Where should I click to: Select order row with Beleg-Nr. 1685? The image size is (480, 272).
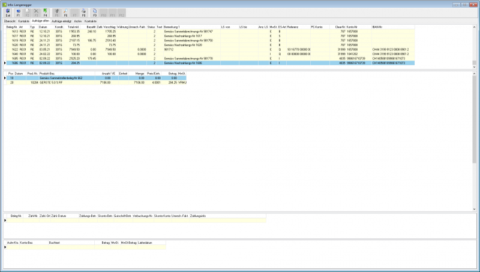(211, 58)
